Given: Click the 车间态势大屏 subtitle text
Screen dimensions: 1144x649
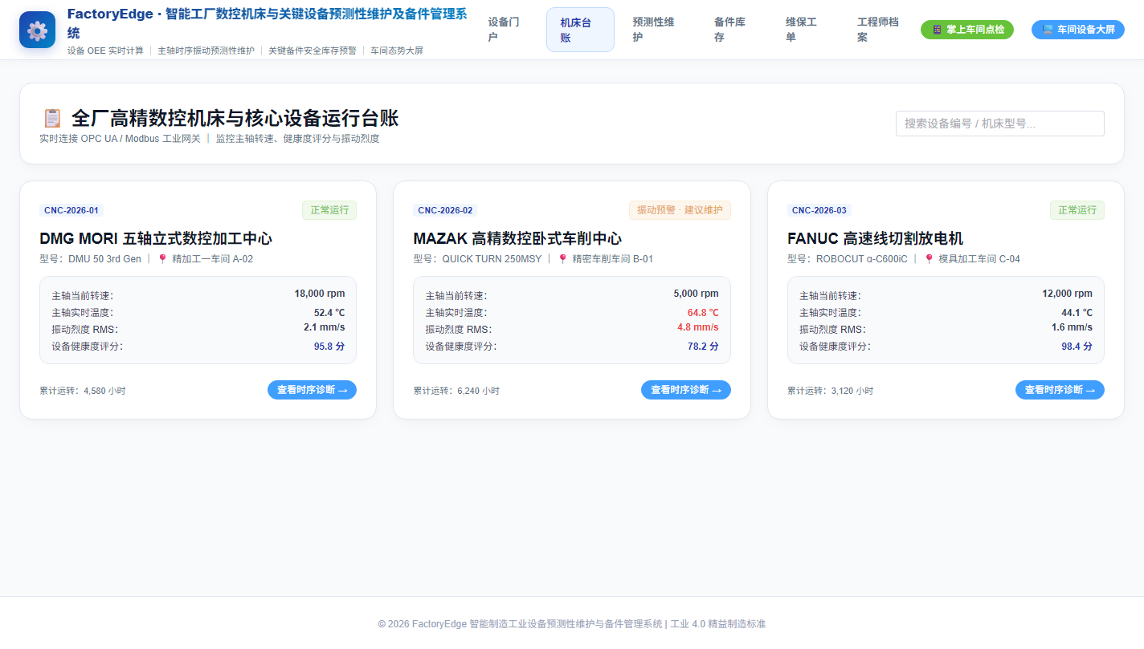Looking at the screenshot, I should (397, 51).
